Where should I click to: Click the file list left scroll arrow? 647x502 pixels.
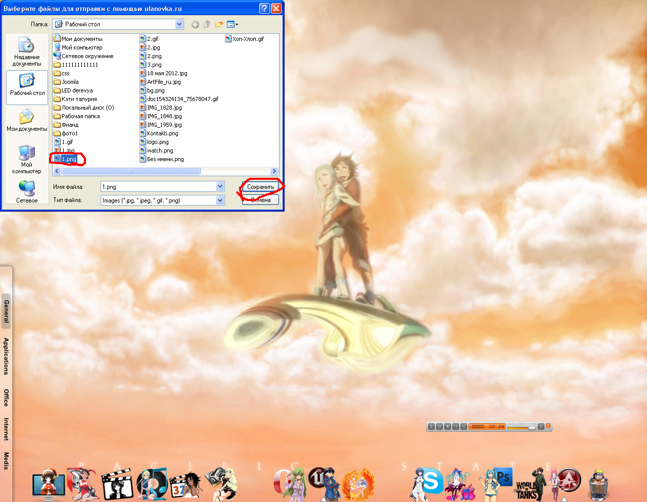57,171
